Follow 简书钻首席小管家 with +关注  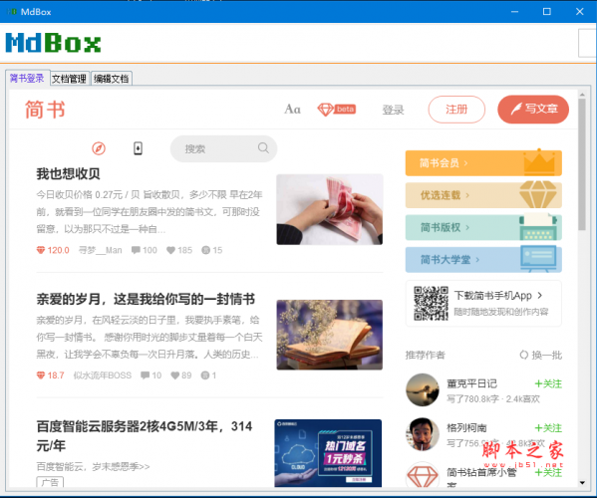pyautogui.click(x=548, y=472)
